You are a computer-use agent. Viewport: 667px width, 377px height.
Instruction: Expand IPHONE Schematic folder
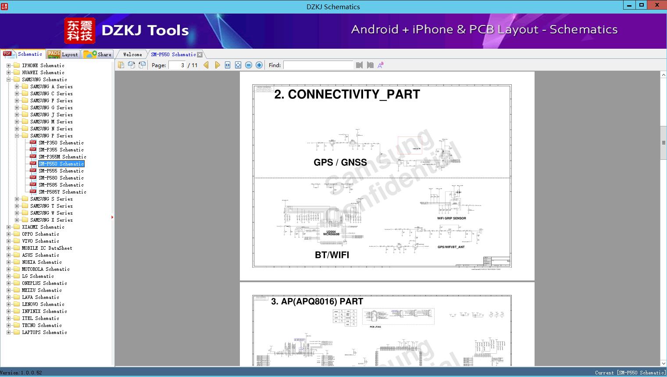click(8, 65)
